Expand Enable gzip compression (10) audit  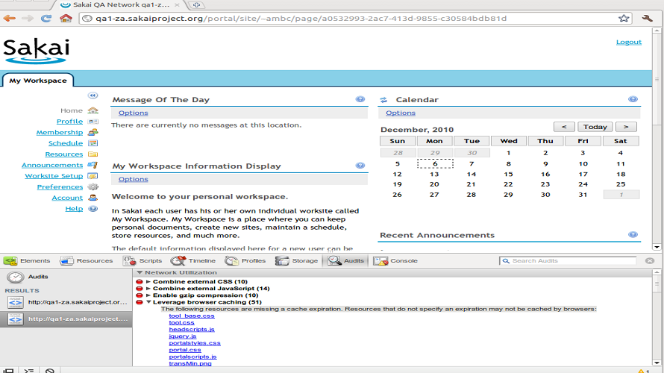point(148,295)
